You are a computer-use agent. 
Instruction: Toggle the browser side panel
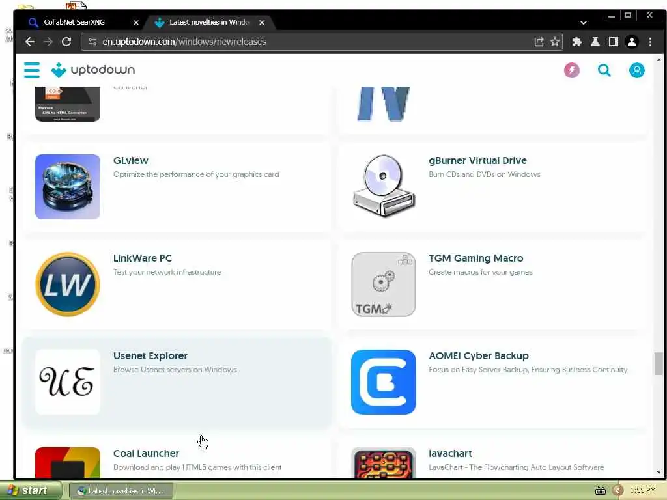click(x=614, y=42)
